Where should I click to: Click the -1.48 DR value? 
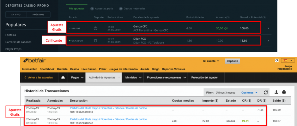(261, 110)
